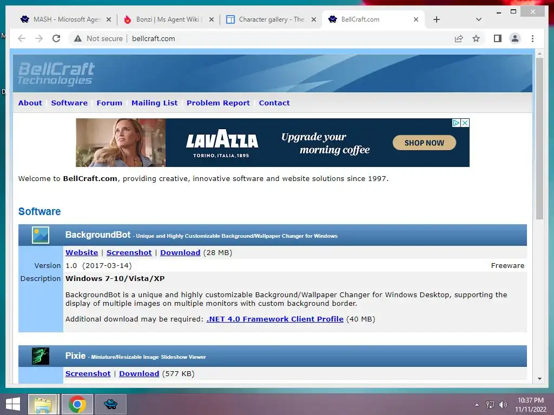Open the Mailing List page
554x415 pixels.
click(154, 103)
